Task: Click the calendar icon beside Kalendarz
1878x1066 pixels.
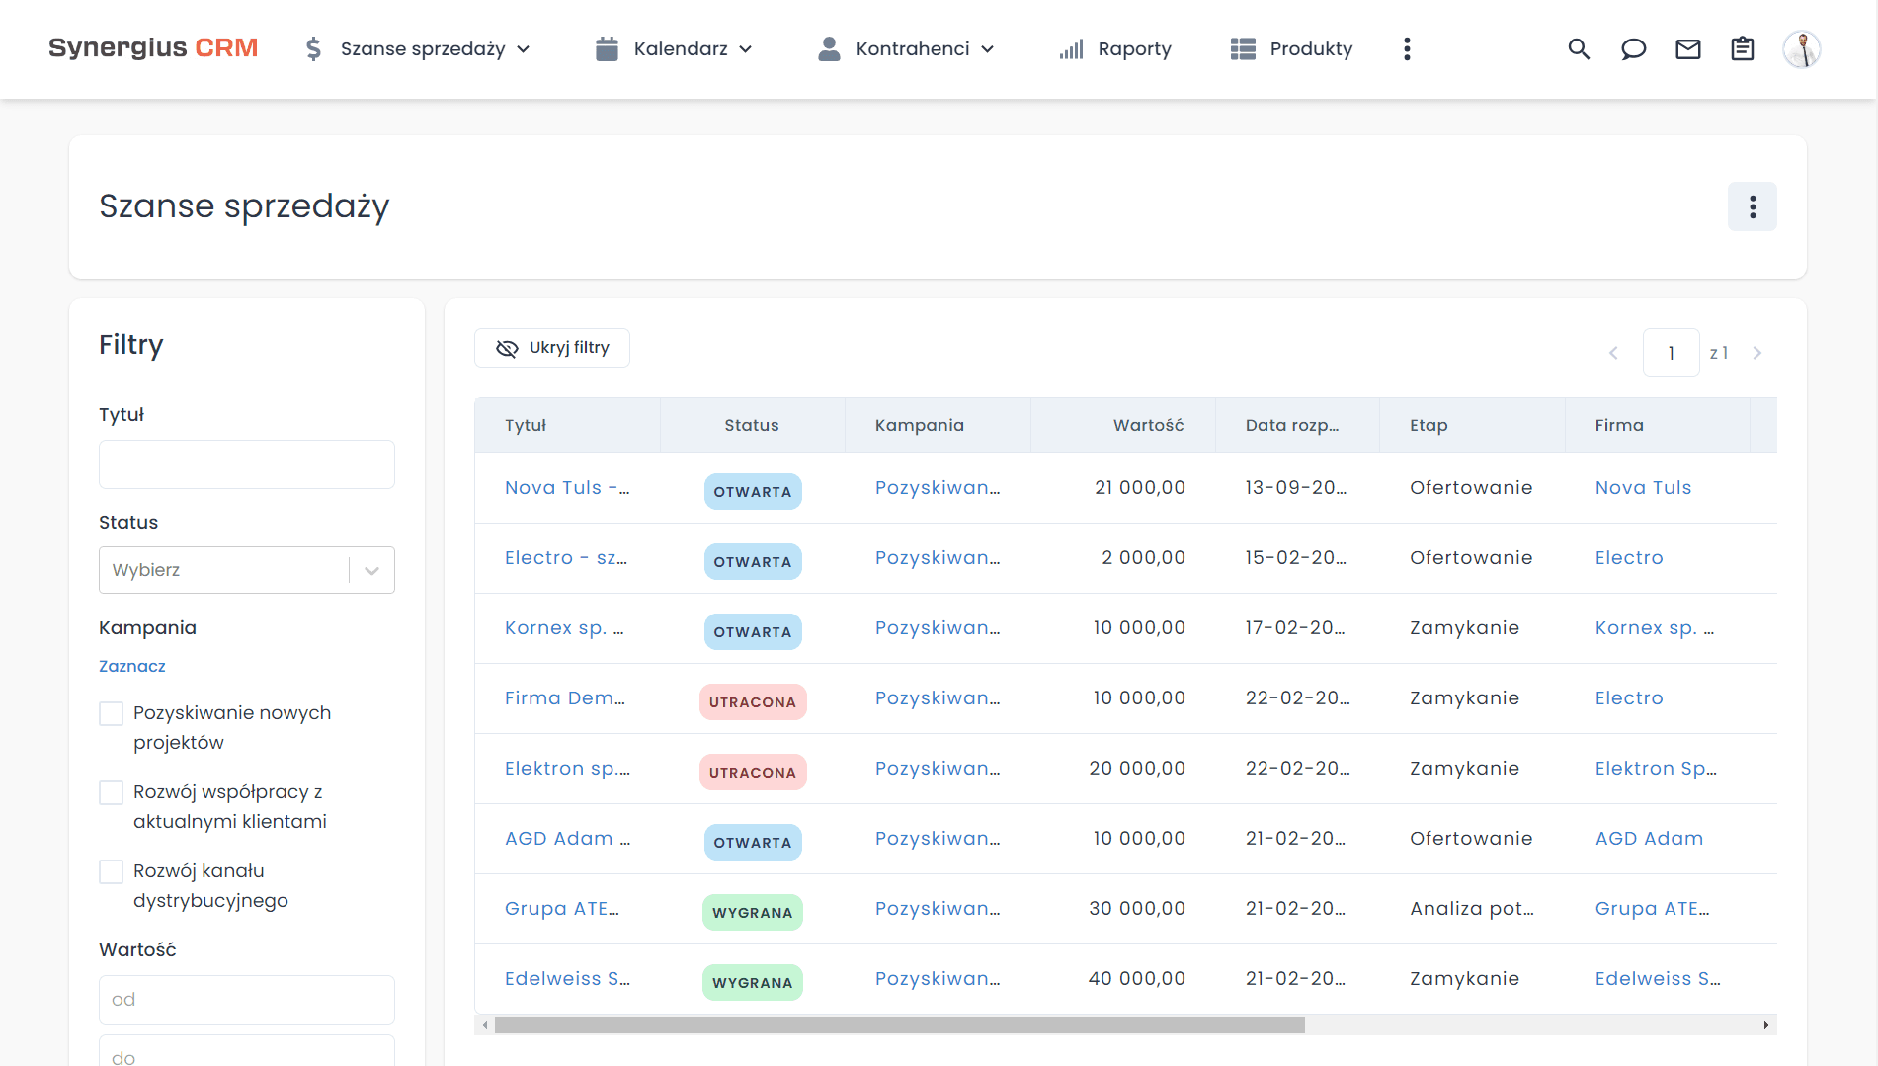Action: click(606, 48)
